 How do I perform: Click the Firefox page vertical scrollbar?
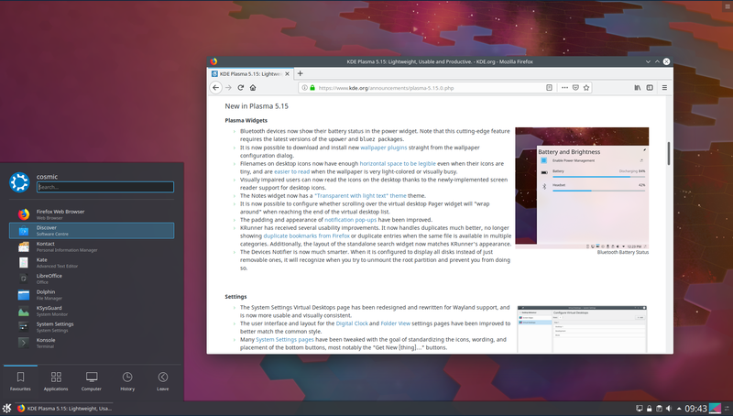click(x=669, y=153)
